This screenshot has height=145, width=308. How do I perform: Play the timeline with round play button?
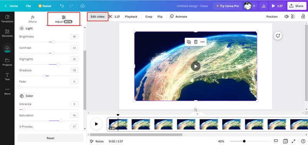[96, 124]
